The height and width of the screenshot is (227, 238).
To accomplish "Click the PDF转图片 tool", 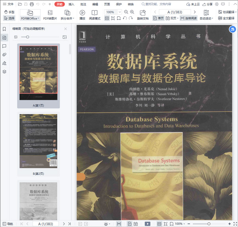I will click(x=50, y=15).
